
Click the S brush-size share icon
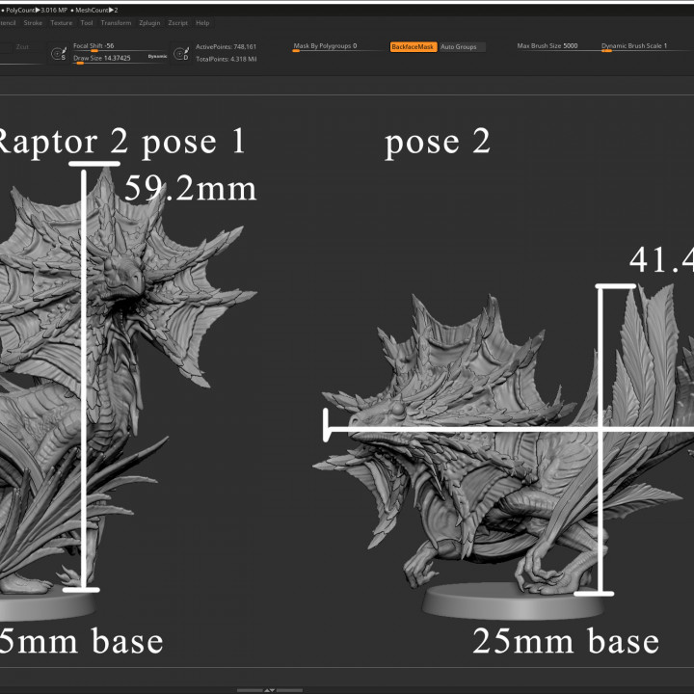(57, 55)
